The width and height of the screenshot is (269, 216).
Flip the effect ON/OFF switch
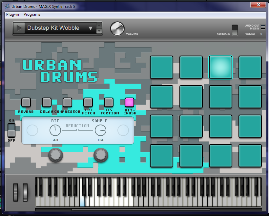click(x=11, y=130)
